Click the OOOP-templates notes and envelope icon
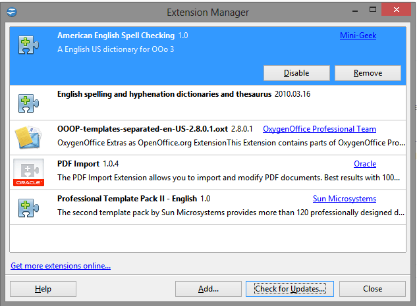The height and width of the screenshot is (306, 417). click(28, 138)
